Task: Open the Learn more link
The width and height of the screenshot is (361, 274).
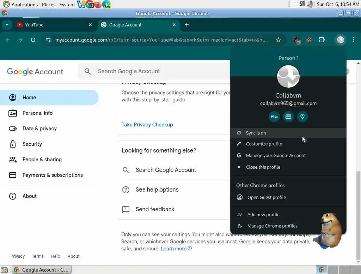Action: pos(176,248)
